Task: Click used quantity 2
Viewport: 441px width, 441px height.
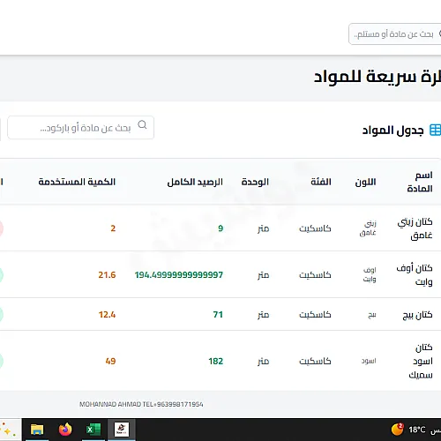Action: pos(113,228)
